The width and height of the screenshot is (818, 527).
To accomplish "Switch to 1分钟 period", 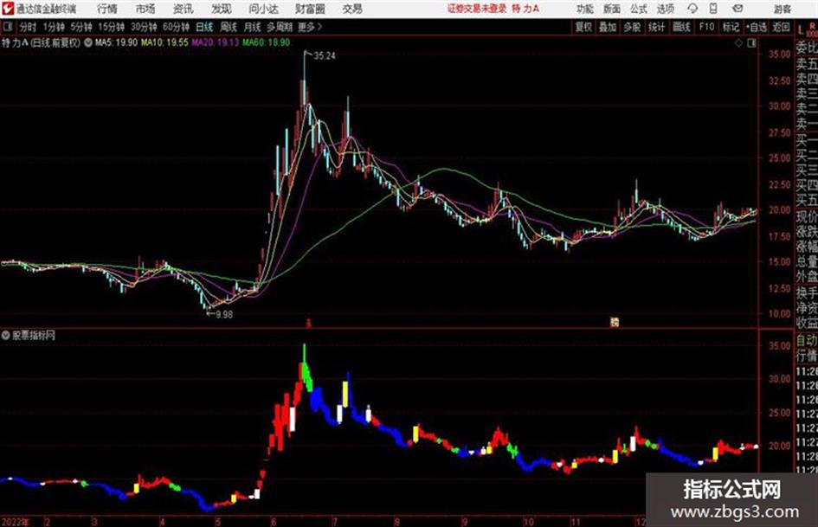I will click(53, 27).
